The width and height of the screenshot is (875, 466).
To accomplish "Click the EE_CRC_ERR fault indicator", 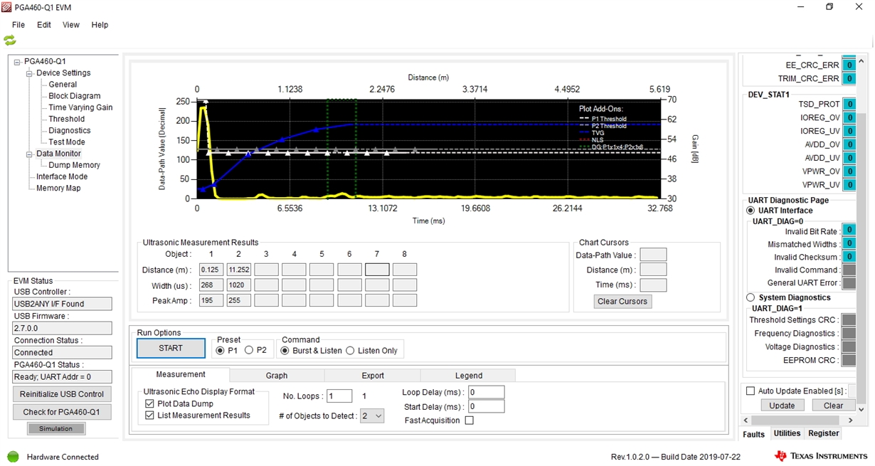I will tap(849, 65).
